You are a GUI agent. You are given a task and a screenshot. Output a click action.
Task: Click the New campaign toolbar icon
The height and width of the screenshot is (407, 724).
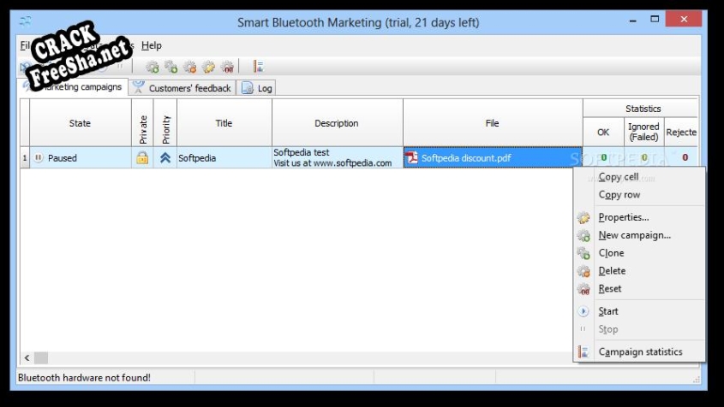pos(153,67)
